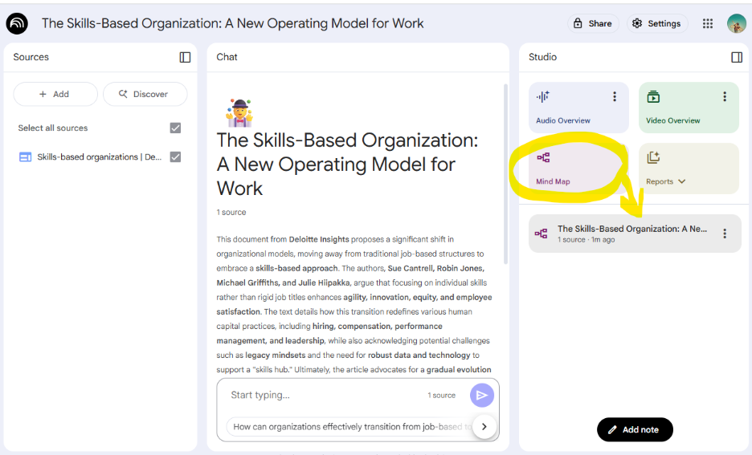752x455 pixels.
Task: Toggle Select all sources checkbox
Action: (x=175, y=128)
